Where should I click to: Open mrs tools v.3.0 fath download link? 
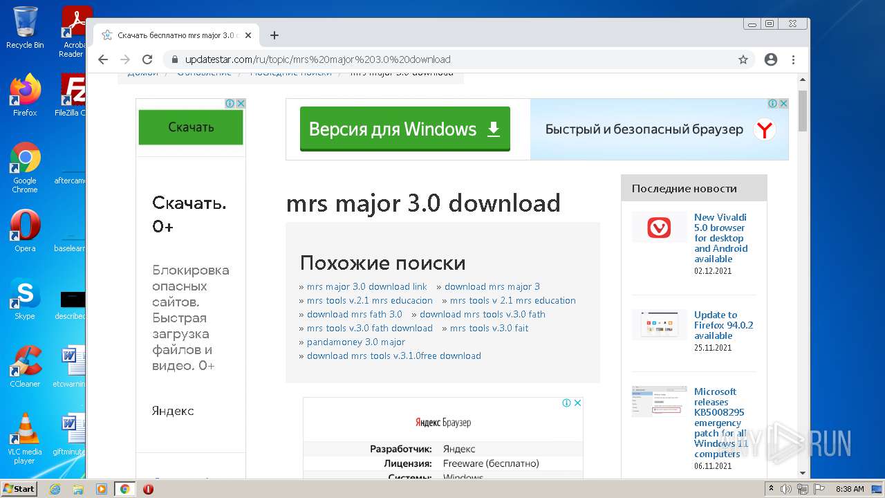pos(369,328)
